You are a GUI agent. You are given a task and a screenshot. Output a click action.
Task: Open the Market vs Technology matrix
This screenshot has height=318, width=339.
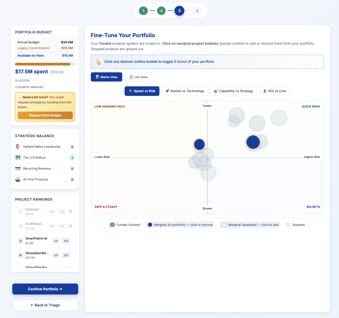pos(184,91)
